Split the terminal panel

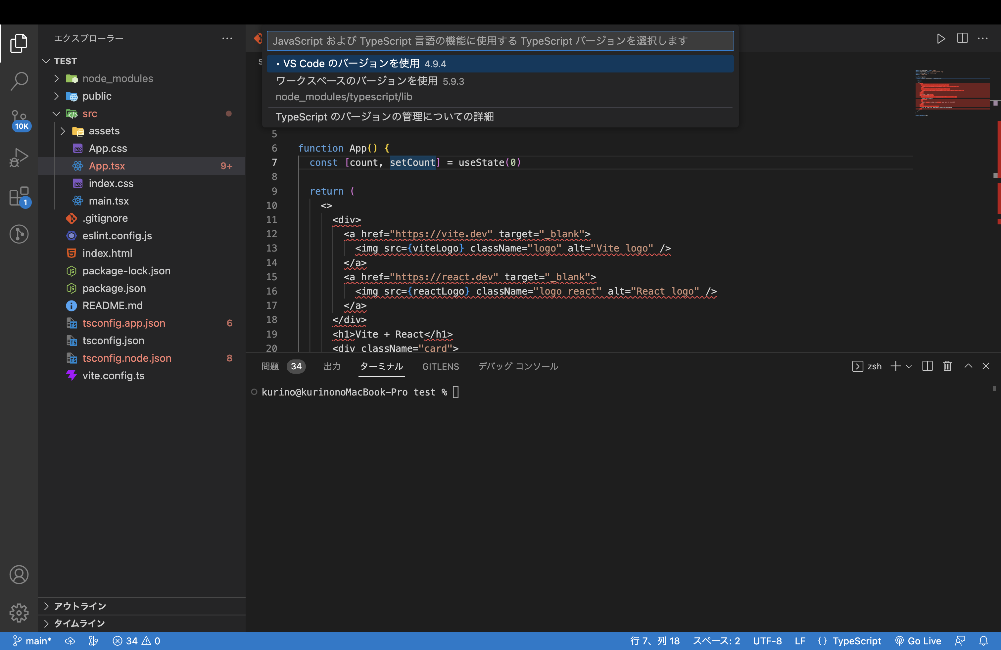tap(928, 366)
